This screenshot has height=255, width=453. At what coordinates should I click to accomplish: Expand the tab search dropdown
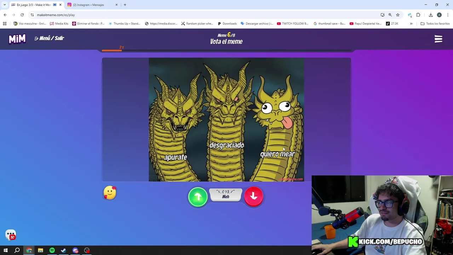(x=5, y=5)
